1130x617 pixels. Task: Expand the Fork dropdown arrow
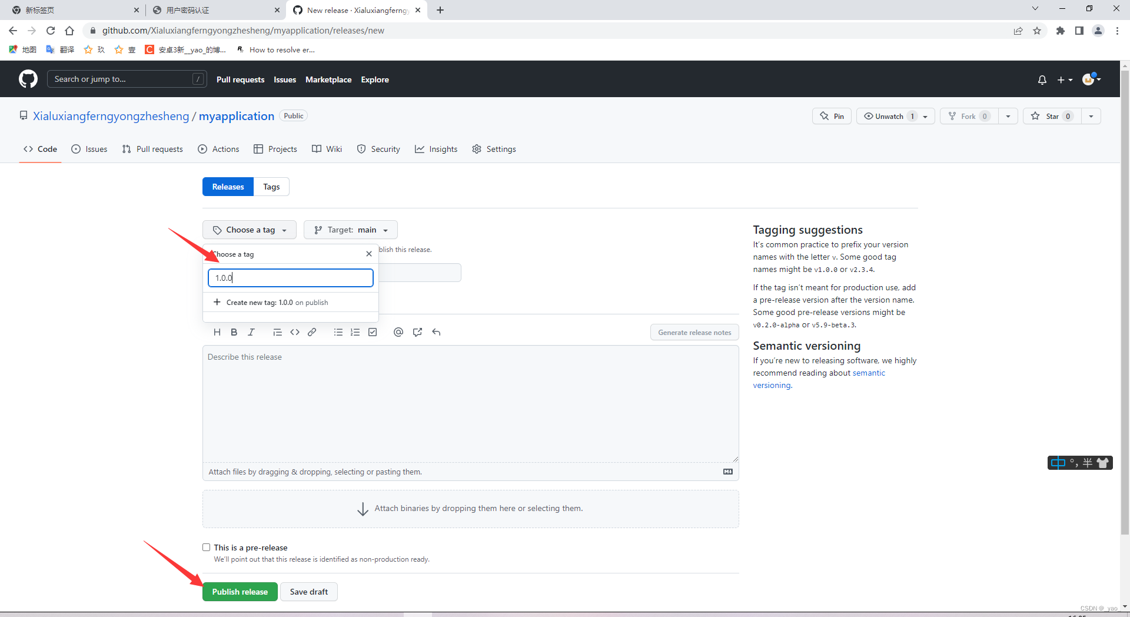pos(1008,117)
